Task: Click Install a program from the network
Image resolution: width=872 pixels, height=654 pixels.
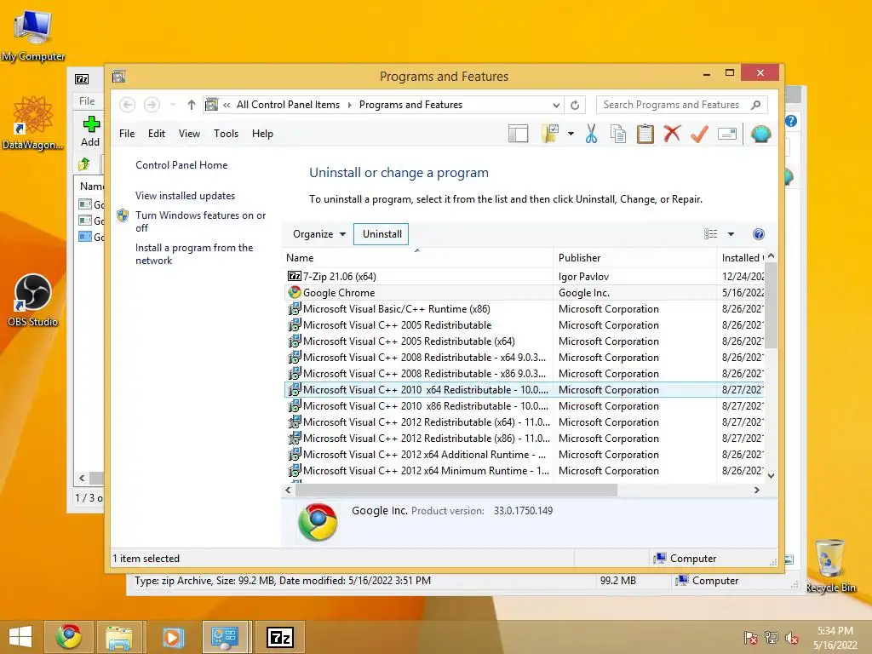Action: tap(194, 254)
